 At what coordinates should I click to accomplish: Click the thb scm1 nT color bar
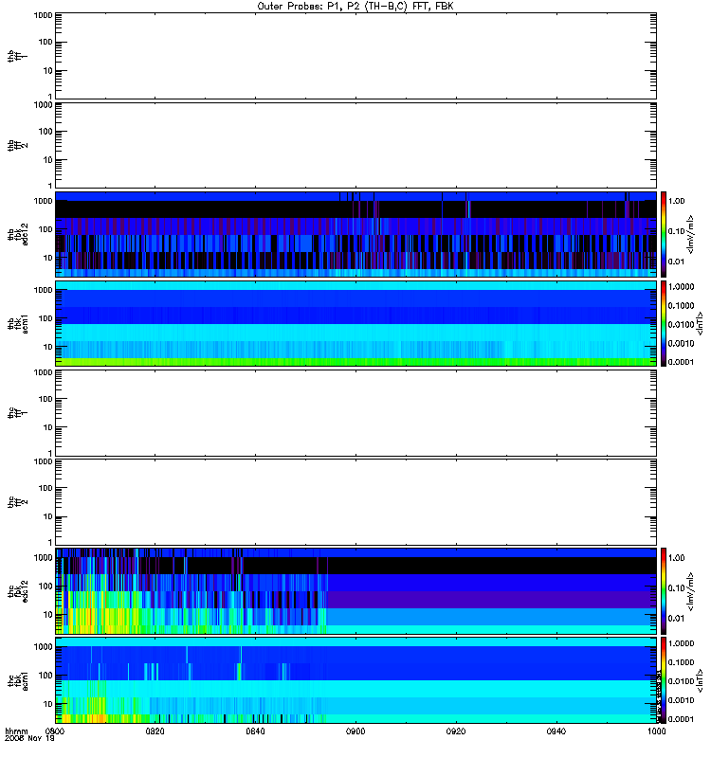(x=664, y=323)
